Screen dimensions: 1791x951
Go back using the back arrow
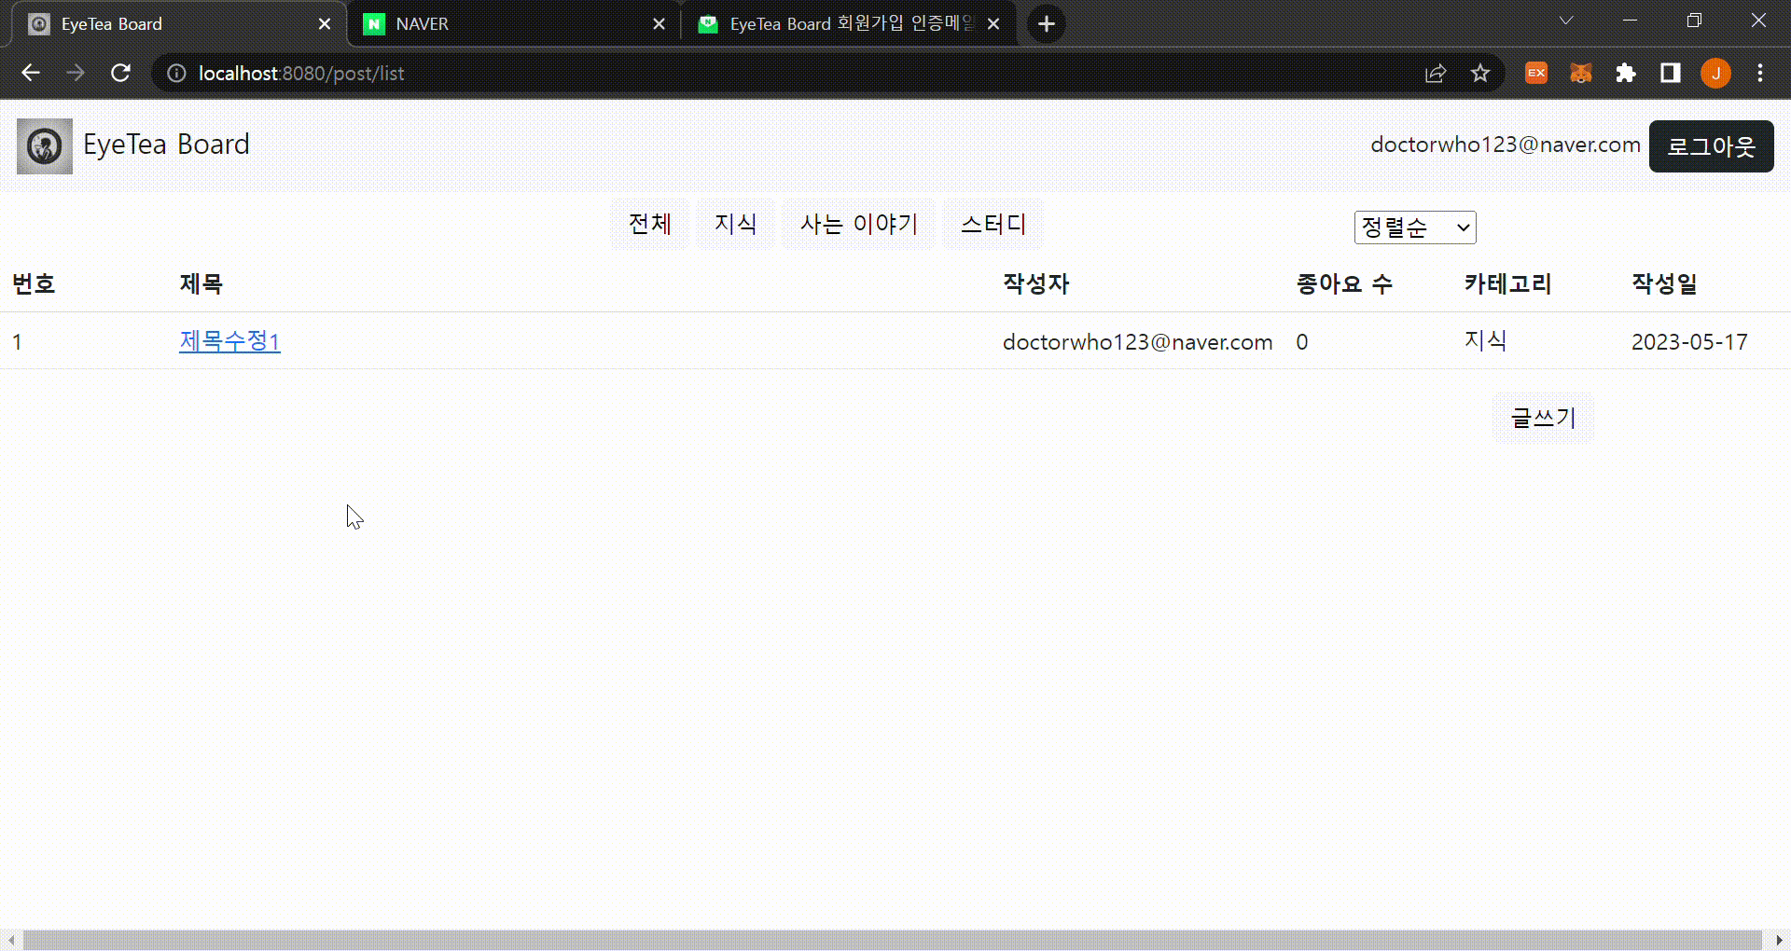(x=31, y=73)
